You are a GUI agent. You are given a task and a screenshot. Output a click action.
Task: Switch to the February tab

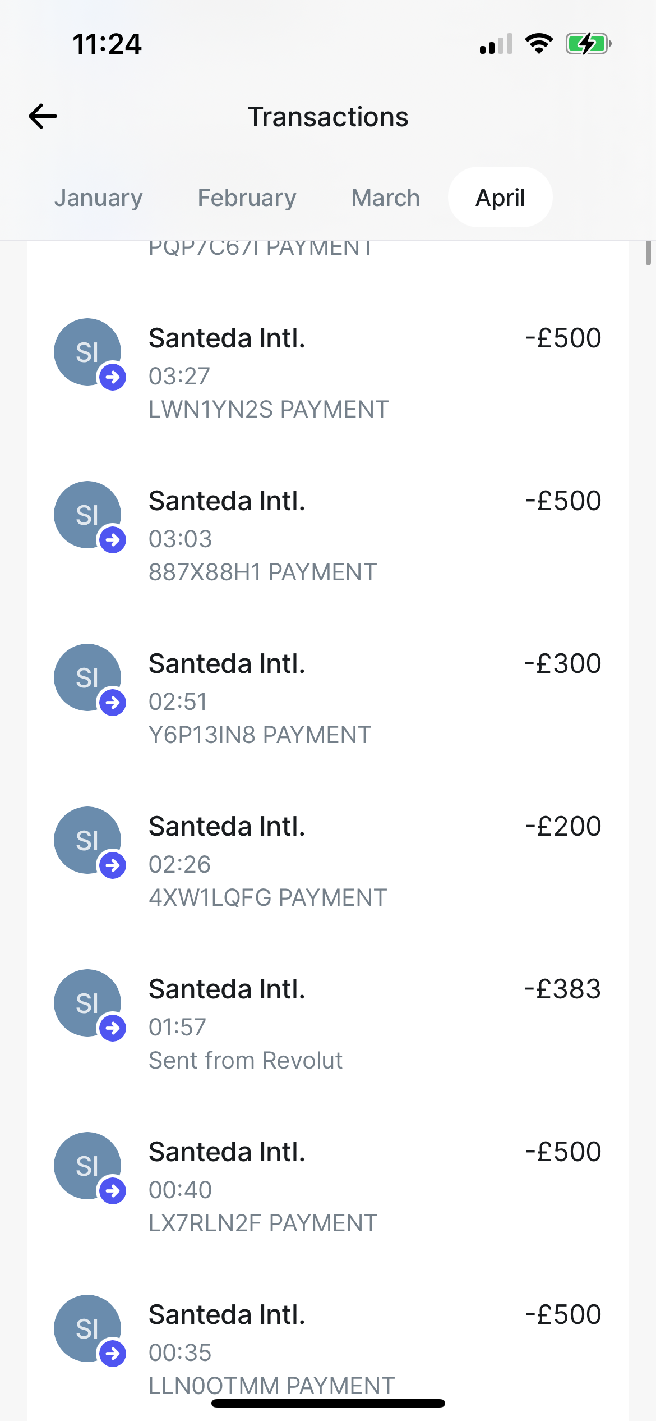click(247, 198)
